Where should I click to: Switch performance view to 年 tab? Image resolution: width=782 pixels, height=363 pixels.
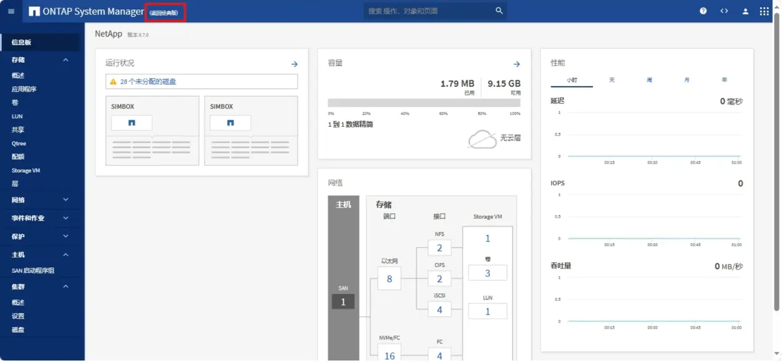coord(724,80)
